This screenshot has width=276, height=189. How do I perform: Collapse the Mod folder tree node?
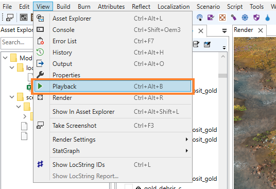5,58
